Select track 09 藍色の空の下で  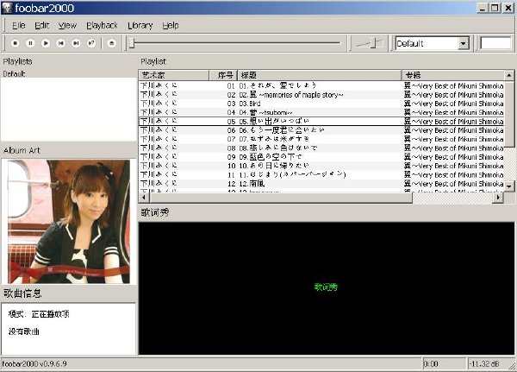pyautogui.click(x=321, y=157)
